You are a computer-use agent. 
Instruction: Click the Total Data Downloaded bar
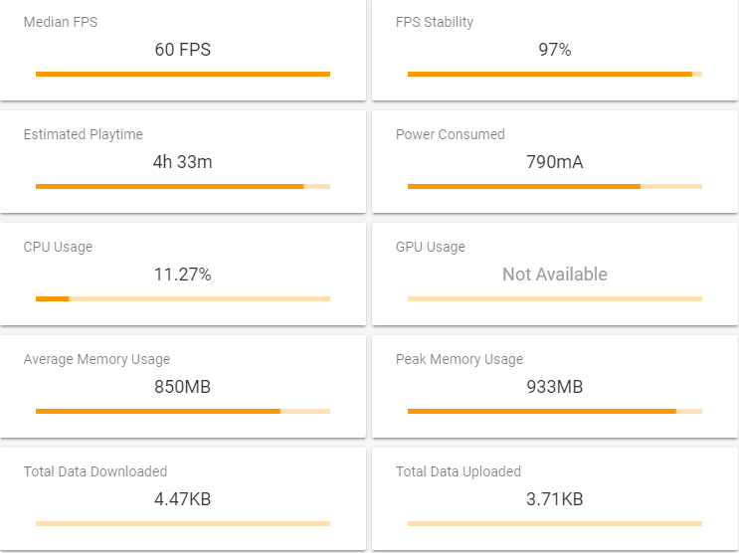pos(183,524)
